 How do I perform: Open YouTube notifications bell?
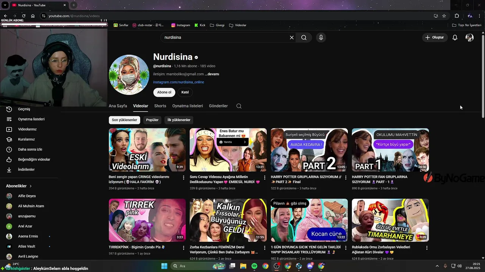(455, 37)
